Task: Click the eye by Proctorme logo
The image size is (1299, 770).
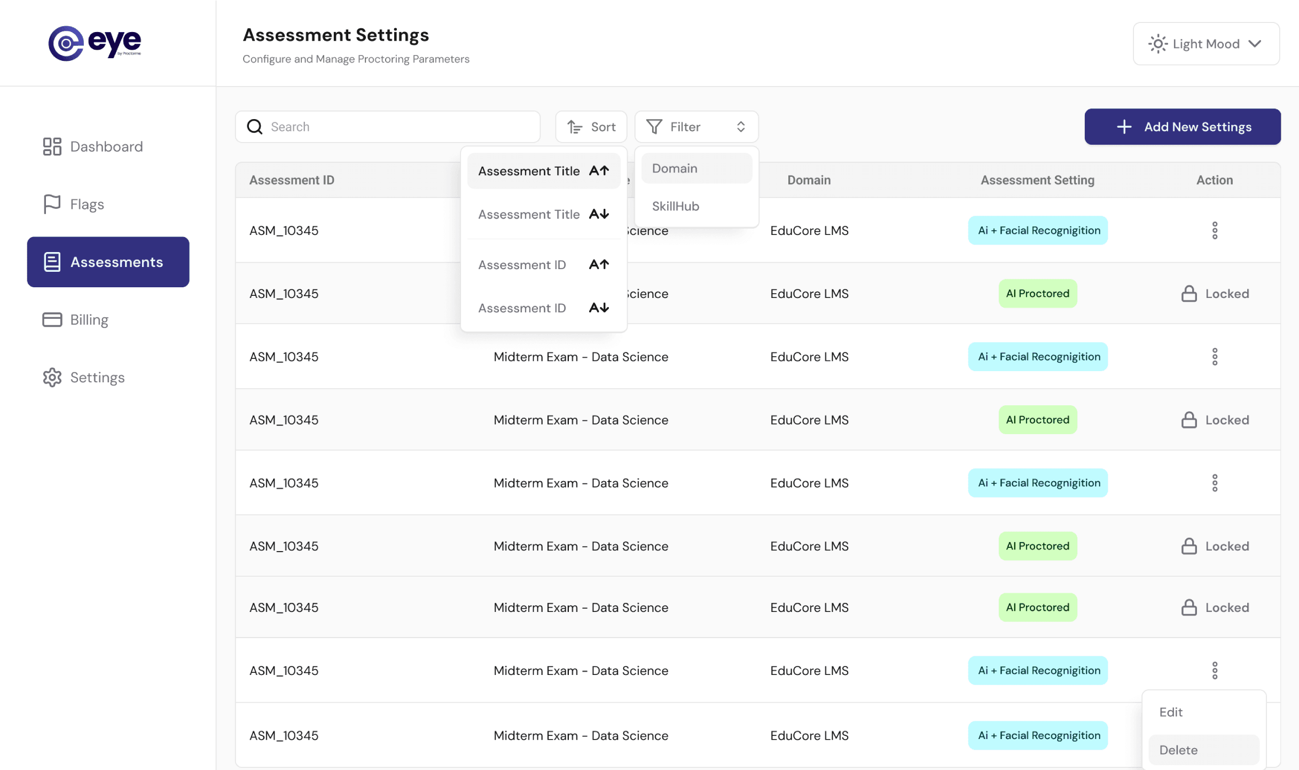Action: [95, 43]
